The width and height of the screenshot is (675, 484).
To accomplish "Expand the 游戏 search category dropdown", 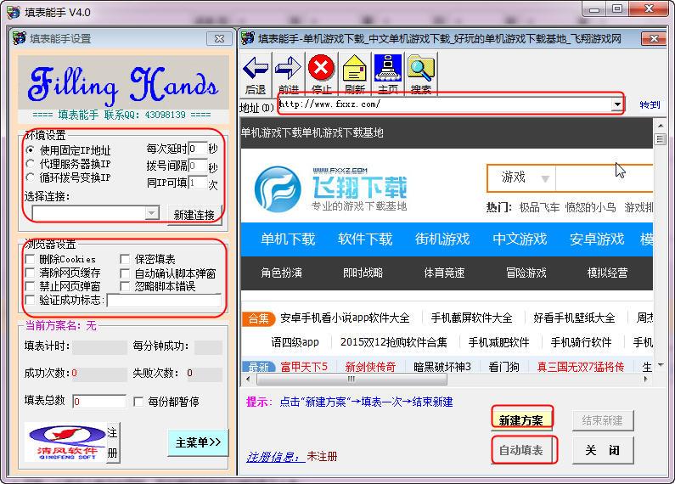I will [545, 178].
